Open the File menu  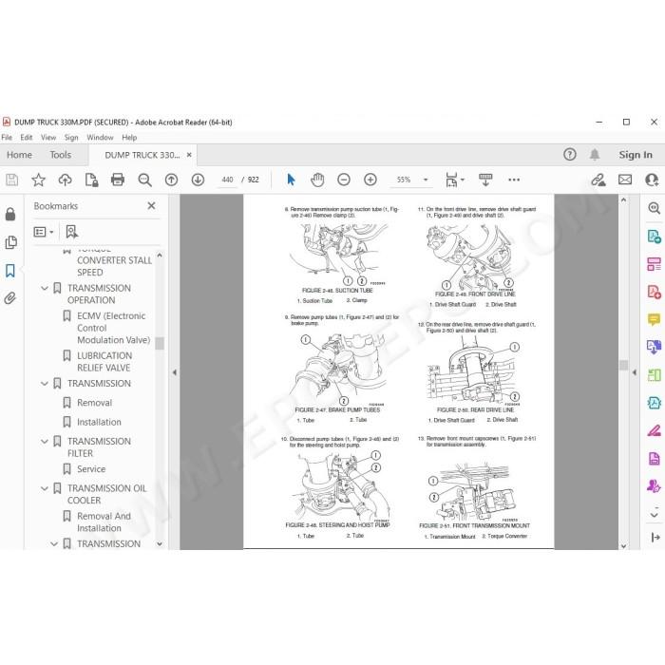tap(7, 138)
